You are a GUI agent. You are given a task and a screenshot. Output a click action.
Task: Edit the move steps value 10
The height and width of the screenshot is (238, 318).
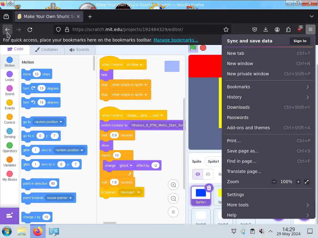coord(37,74)
